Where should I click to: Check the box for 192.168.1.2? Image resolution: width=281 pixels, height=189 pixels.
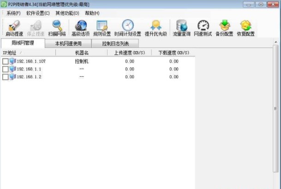click(x=6, y=77)
